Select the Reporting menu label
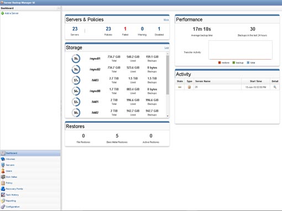Screen dimensions: 282x211 coord(11,201)
